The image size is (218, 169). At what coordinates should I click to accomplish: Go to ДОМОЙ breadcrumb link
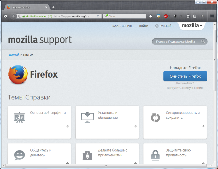(14, 55)
